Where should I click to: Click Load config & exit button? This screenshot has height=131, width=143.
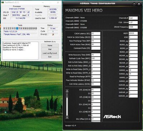[x=50, y=53]
